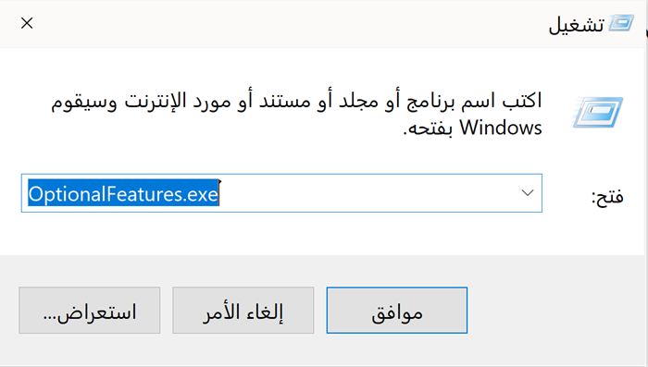Click the موافق (OK) button
This screenshot has width=648, height=367.
tap(397, 310)
